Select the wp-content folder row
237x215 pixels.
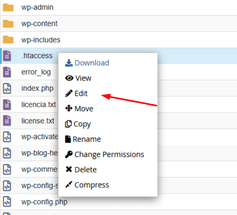coord(118,24)
